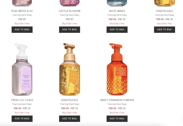The height and width of the screenshot is (126, 183).
Task: Click the Buy 3 Get 1 Free offer under Cactus Blossom
Action: (x=69, y=24)
